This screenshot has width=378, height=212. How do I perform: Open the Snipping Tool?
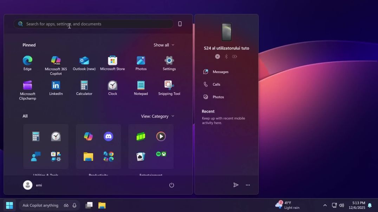coord(169,85)
